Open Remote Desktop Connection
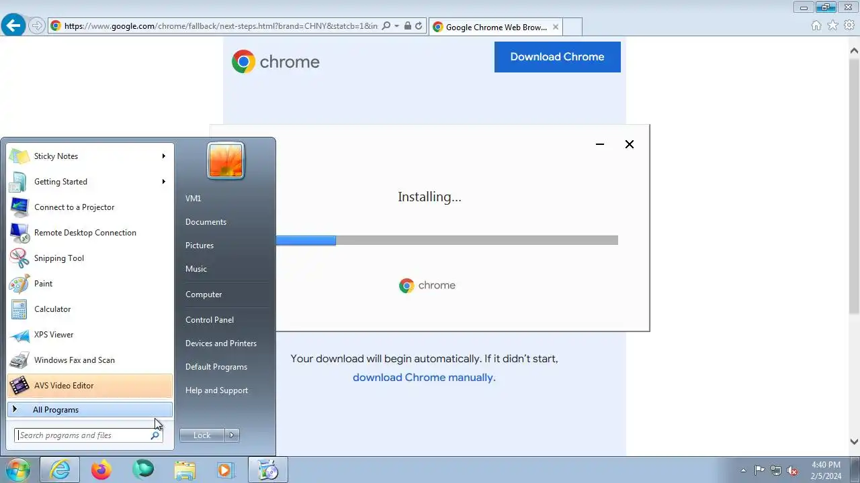Viewport: 860px width, 483px height. coord(90,233)
